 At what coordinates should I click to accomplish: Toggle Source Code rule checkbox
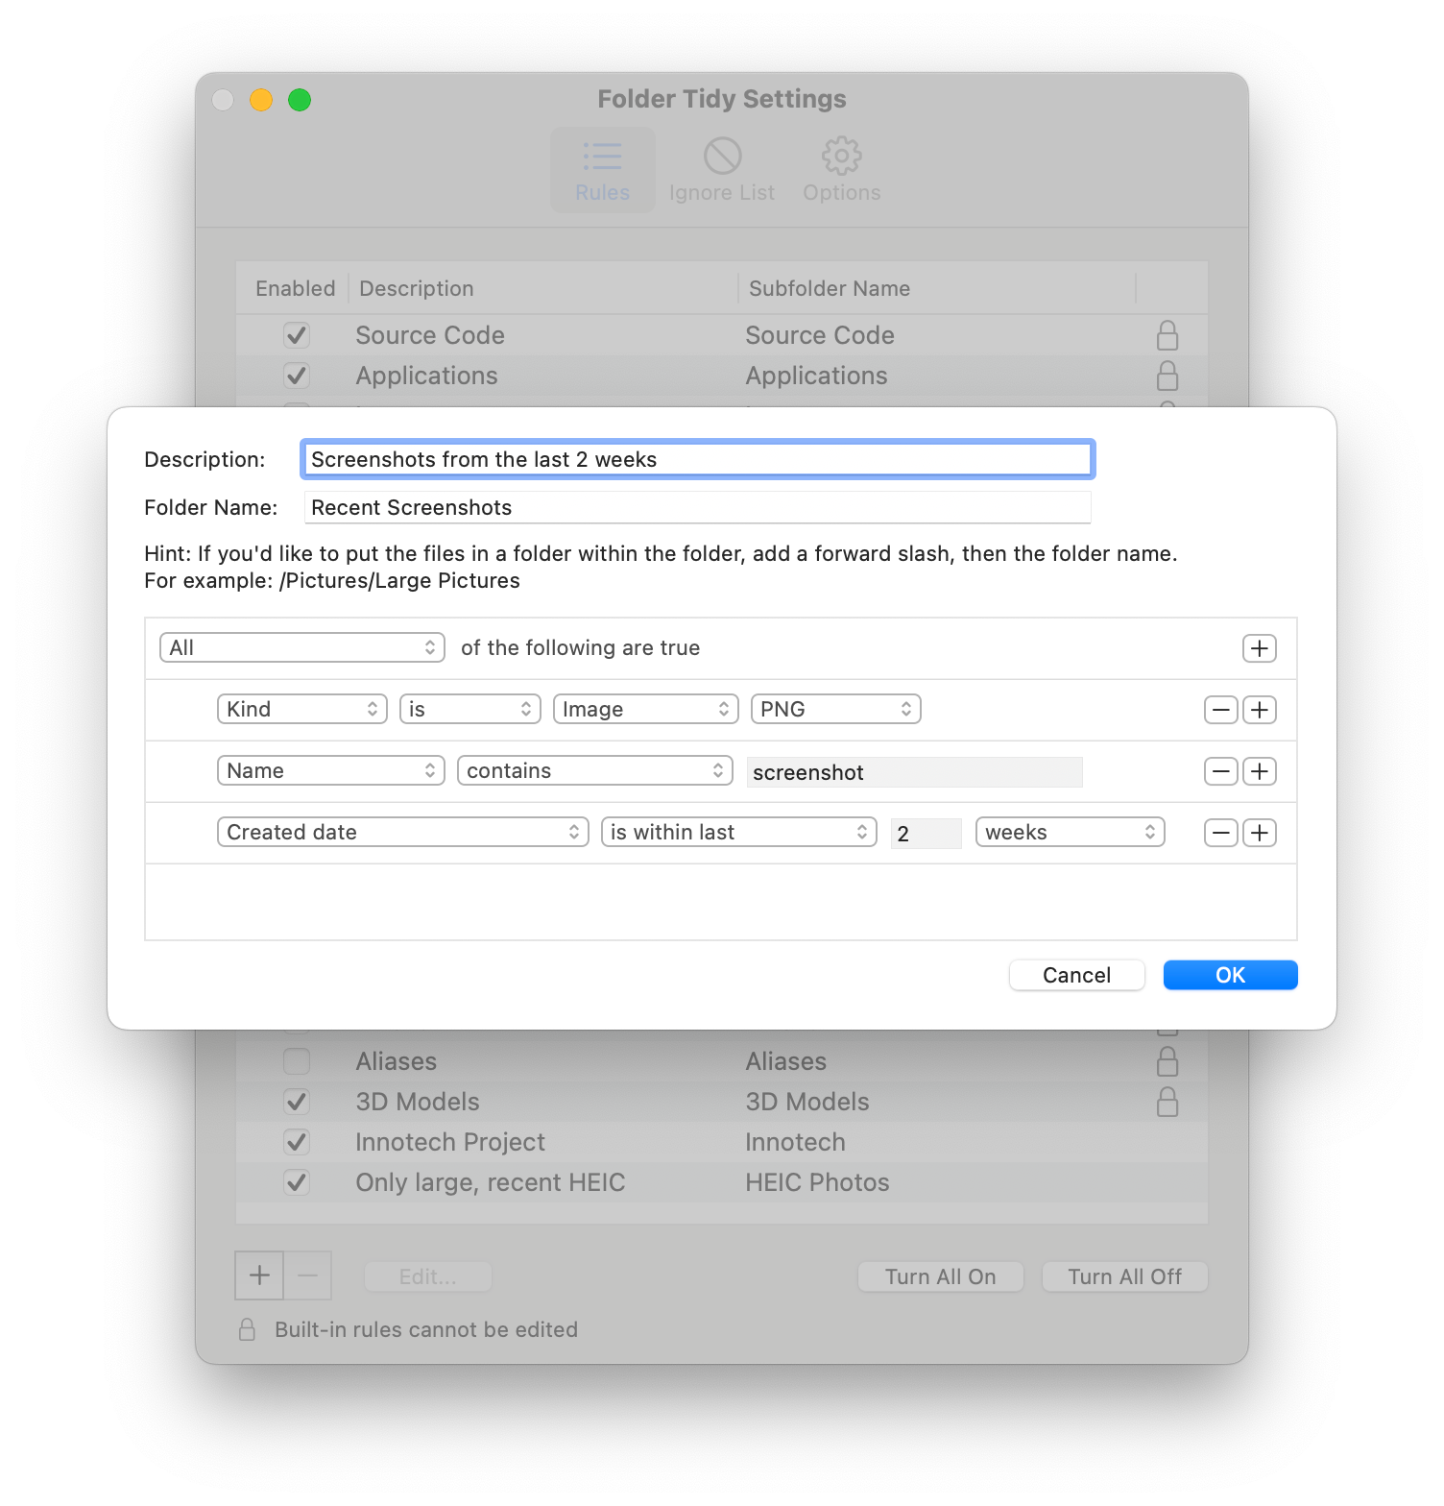[297, 335]
